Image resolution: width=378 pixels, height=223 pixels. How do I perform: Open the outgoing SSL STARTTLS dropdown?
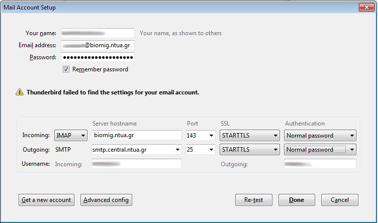pyautogui.click(x=249, y=150)
